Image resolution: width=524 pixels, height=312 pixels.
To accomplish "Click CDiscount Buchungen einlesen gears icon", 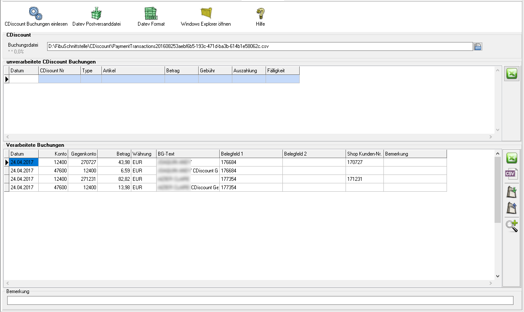I will [x=36, y=14].
